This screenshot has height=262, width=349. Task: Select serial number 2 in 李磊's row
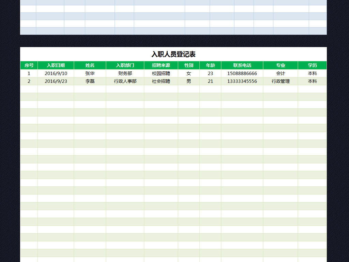click(29, 81)
